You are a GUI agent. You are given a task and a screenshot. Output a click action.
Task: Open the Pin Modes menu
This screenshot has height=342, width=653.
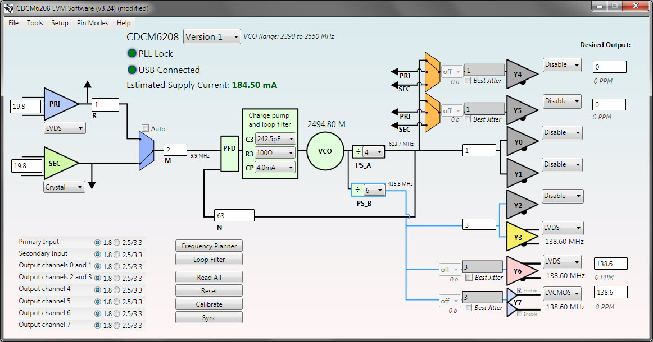pyautogui.click(x=93, y=23)
